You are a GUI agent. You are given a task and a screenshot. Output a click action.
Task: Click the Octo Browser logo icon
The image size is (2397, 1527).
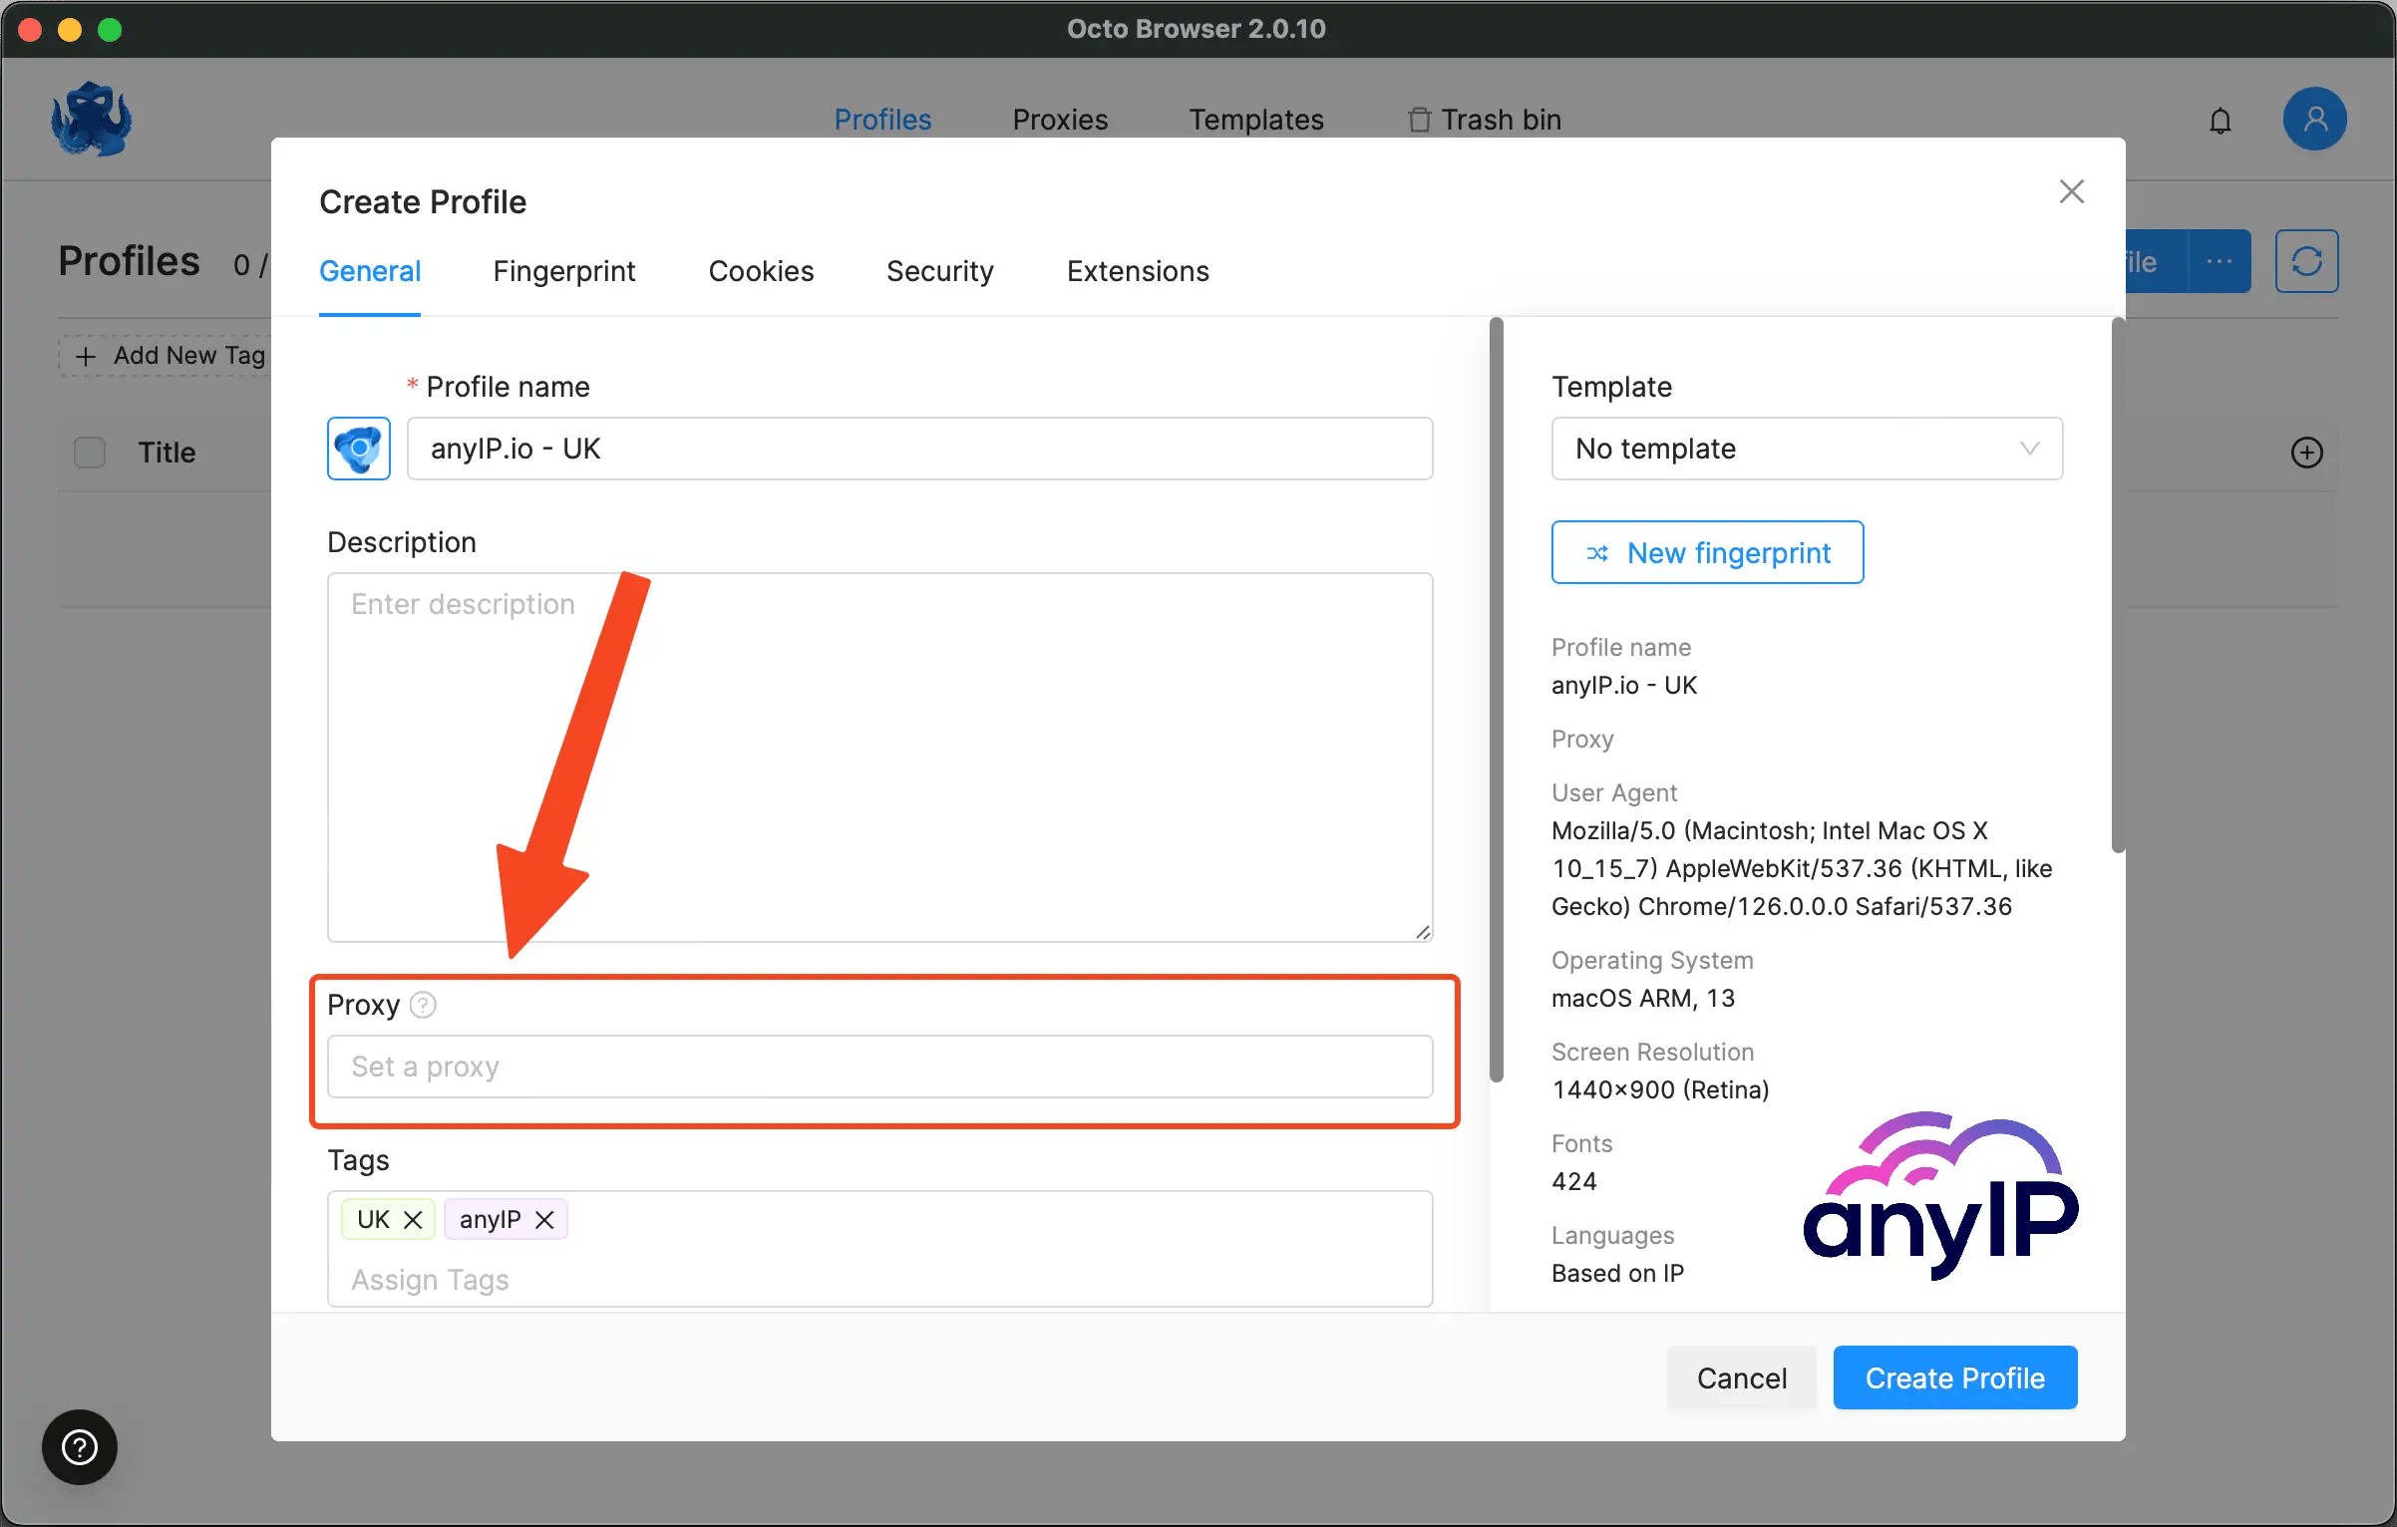(92, 119)
